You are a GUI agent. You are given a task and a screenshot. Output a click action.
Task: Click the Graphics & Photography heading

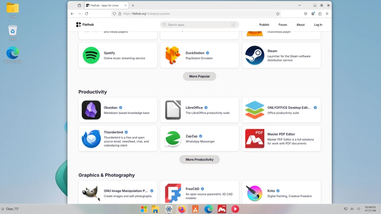coord(106,175)
